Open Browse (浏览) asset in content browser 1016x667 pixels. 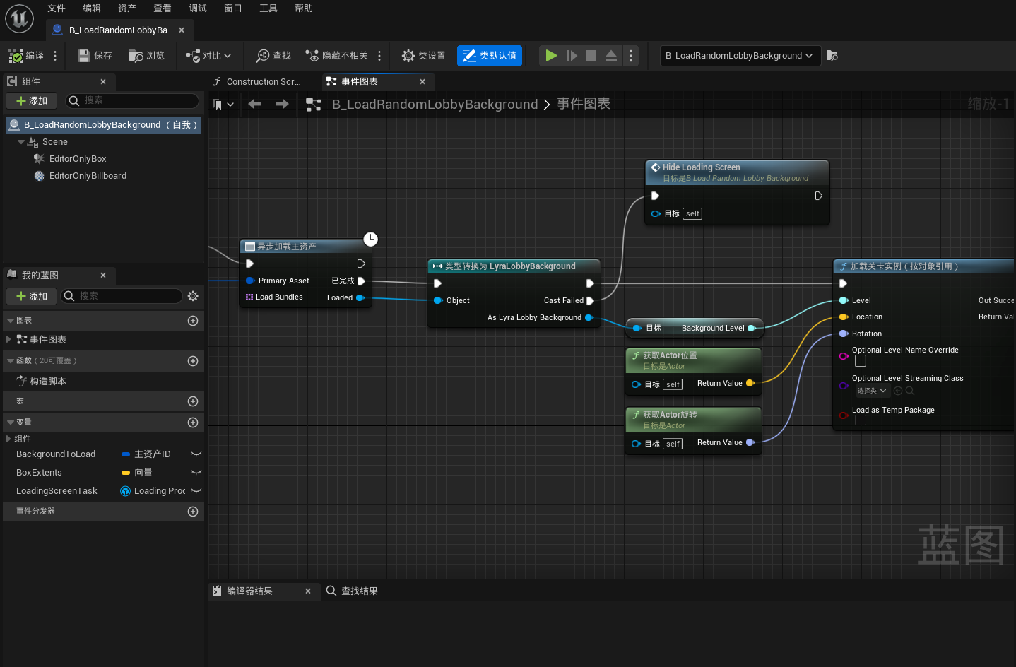pos(136,56)
